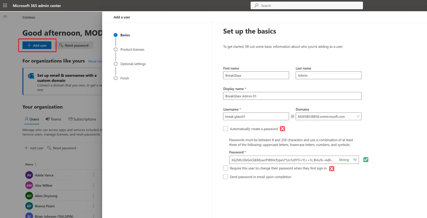Check Automatically create a password
The image size is (427, 218).
click(226, 129)
